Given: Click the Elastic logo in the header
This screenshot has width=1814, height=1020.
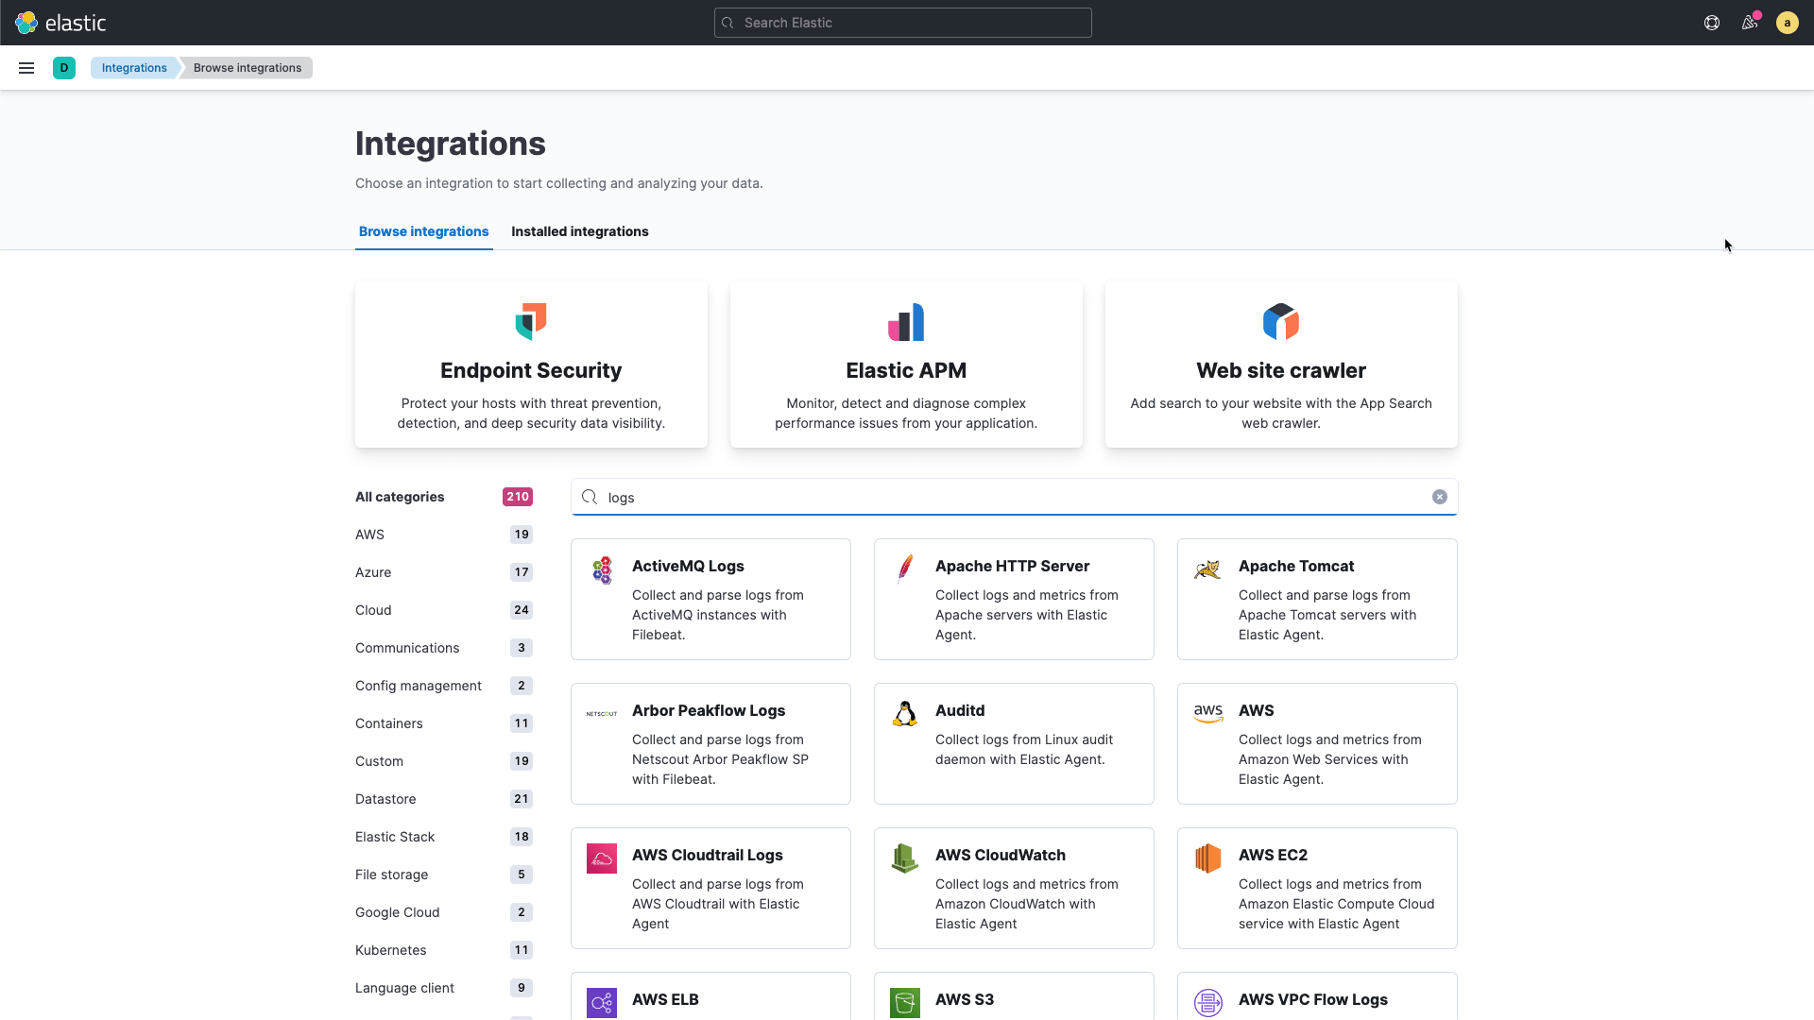Looking at the screenshot, I should [60, 23].
